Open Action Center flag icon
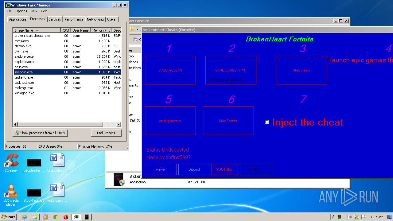 (364, 217)
